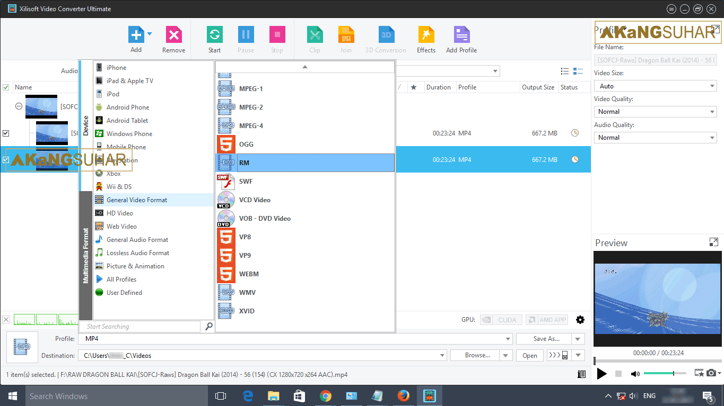Screen dimensions: 724x406
Task: Open Lossless Audio Format category
Action: tap(154, 253)
